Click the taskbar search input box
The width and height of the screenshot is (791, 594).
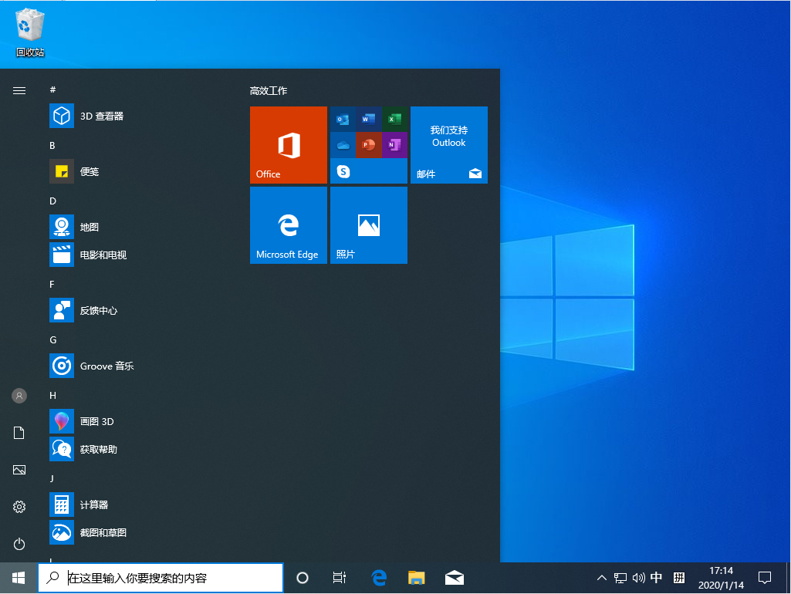(x=161, y=577)
